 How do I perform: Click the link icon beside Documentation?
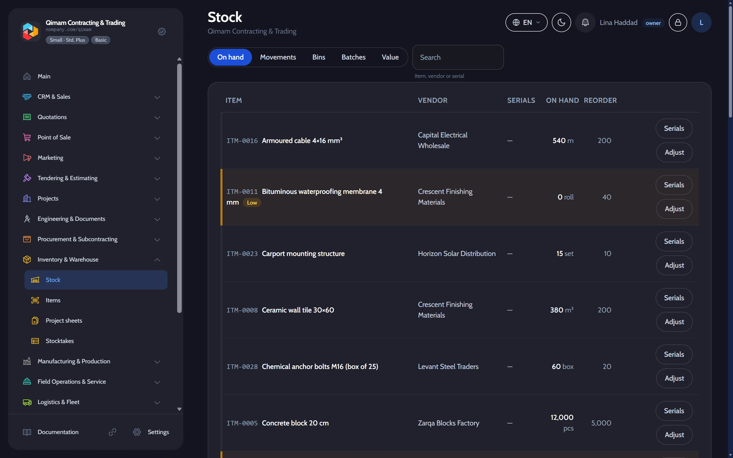[112, 432]
